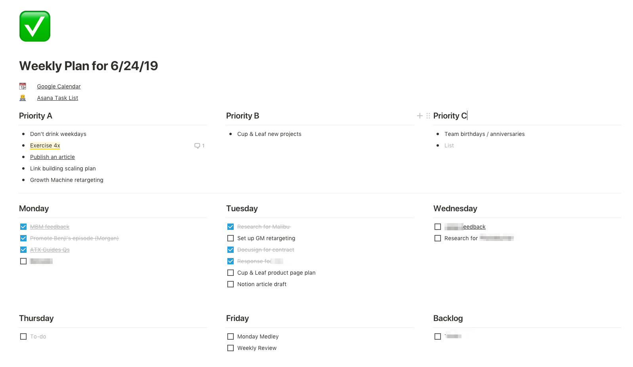Check the Cup & Leaf product page plan box
633x367 pixels.
click(231, 273)
